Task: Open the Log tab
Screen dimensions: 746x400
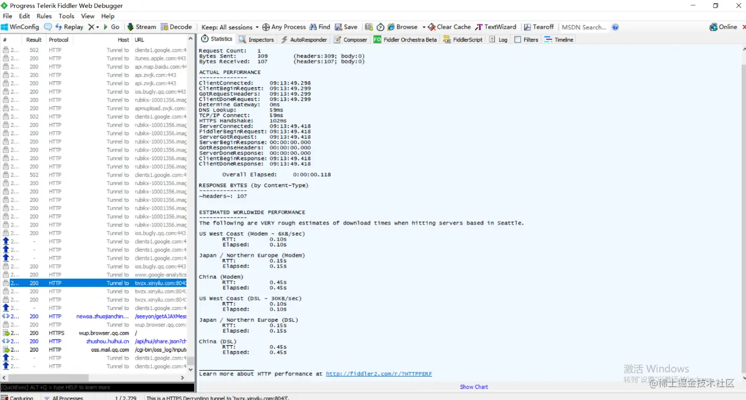Action: (x=498, y=40)
